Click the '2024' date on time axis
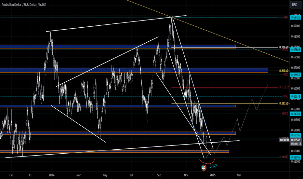The image size is (303, 179). (52, 175)
